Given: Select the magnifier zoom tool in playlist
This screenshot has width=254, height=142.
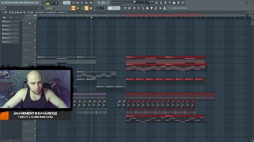Looking at the screenshot, I should (29, 12).
